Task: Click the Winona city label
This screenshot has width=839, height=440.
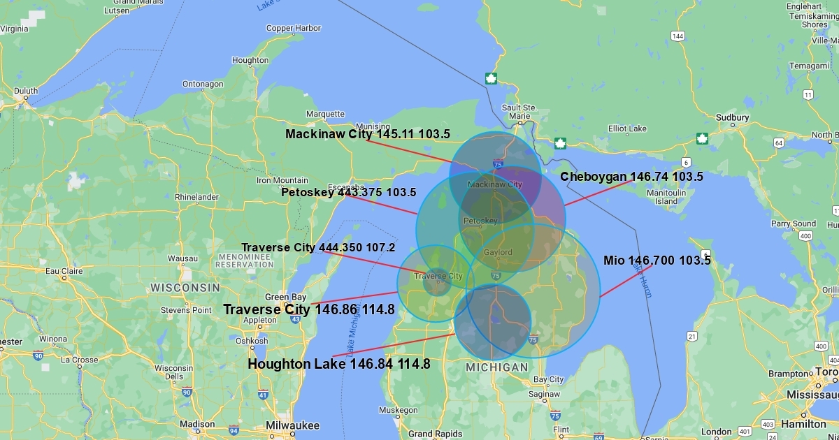Action: [x=53, y=339]
